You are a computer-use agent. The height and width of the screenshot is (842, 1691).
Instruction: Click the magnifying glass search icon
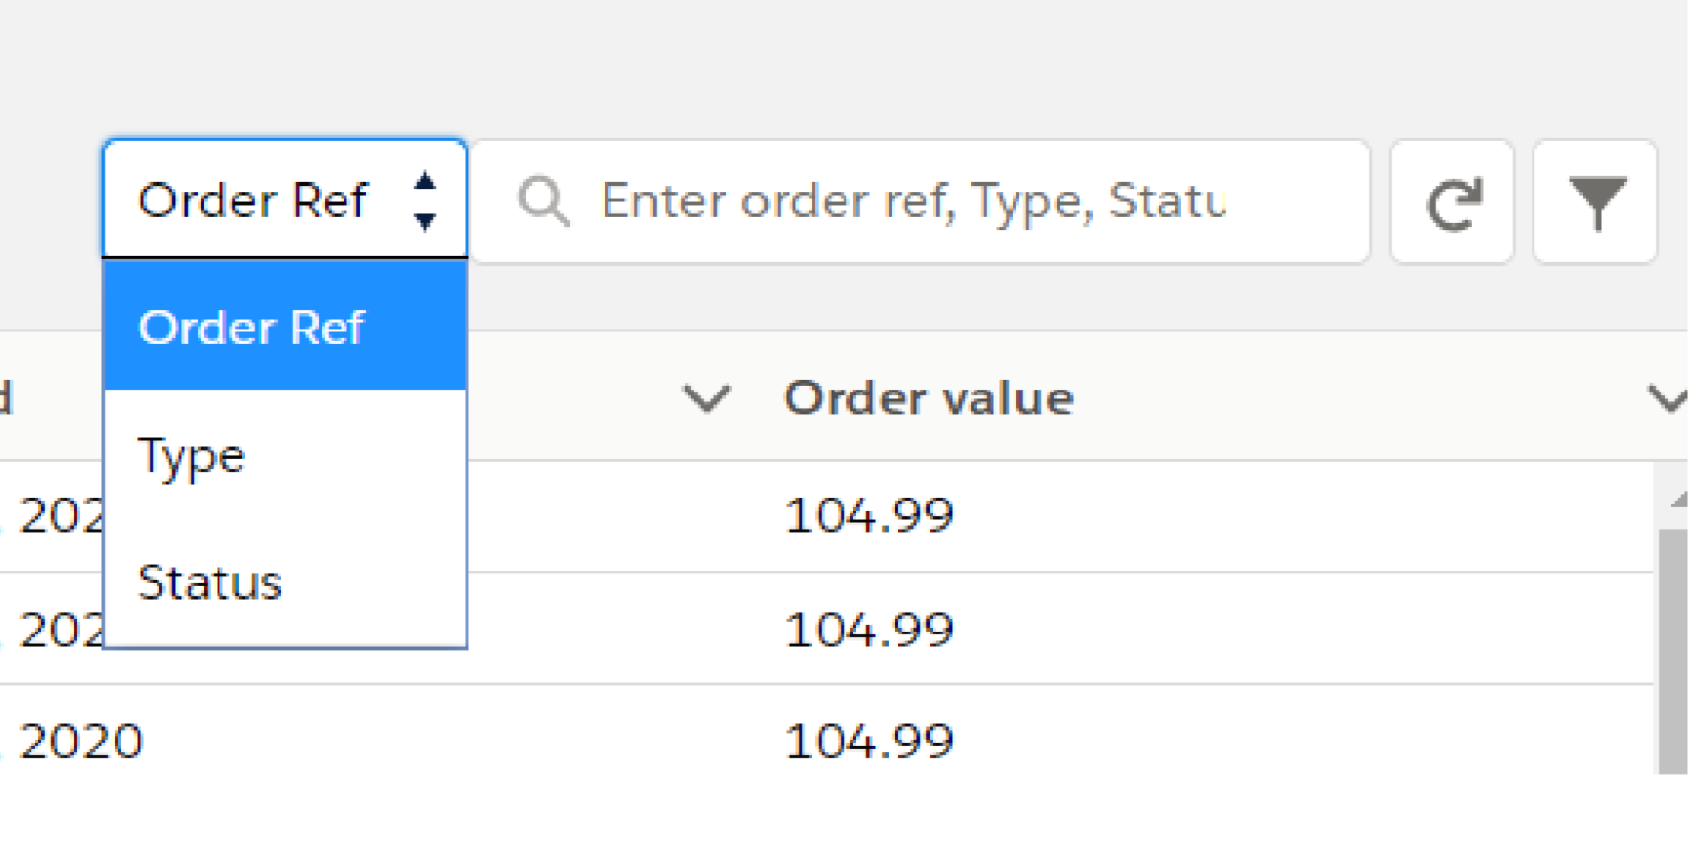tap(544, 201)
